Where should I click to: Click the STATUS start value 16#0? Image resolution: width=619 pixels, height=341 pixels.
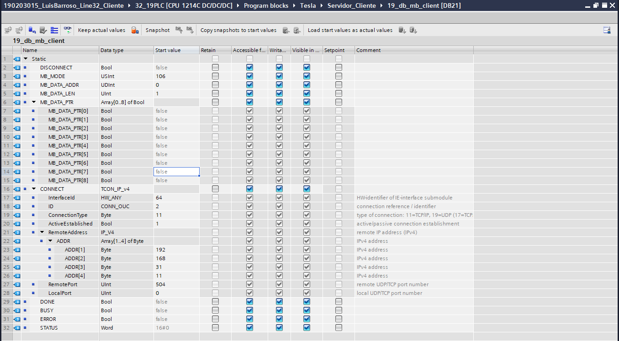point(176,328)
